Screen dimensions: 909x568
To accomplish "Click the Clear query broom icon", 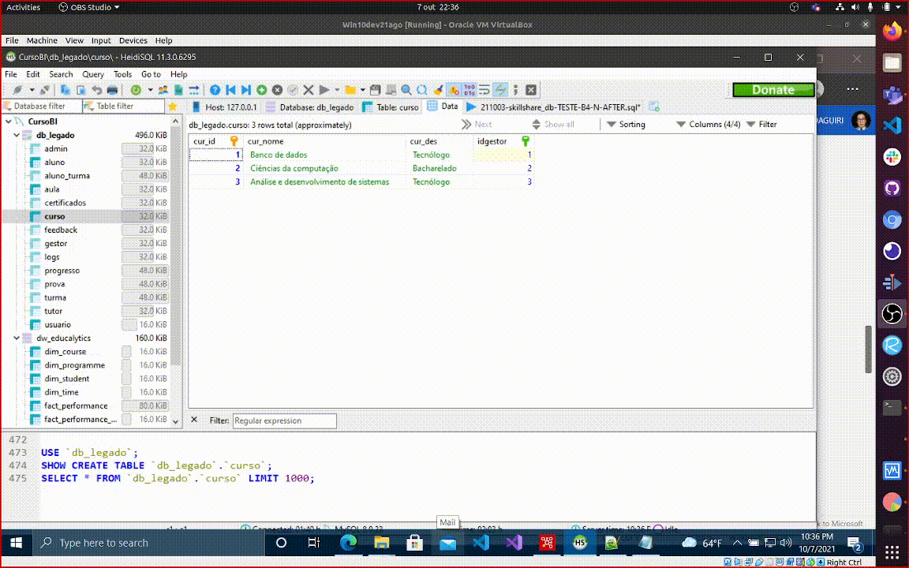I will (x=438, y=90).
